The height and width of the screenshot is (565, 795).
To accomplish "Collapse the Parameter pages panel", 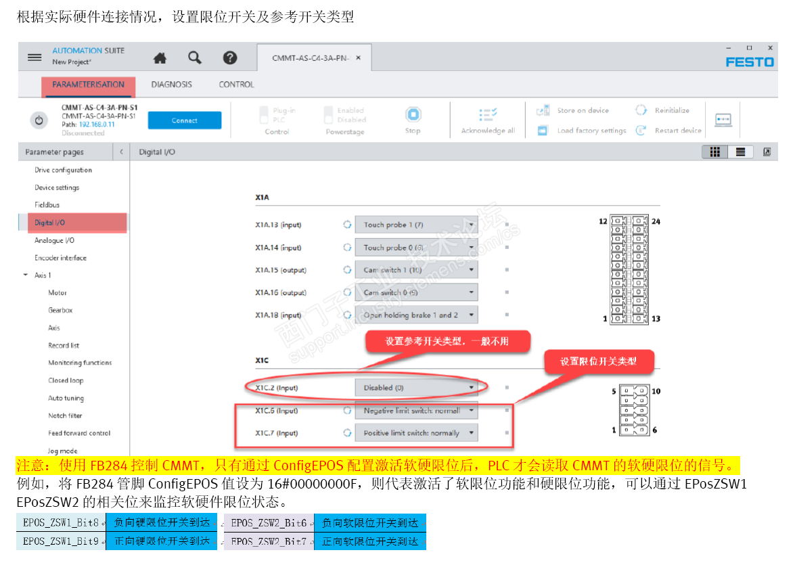I will 121,152.
